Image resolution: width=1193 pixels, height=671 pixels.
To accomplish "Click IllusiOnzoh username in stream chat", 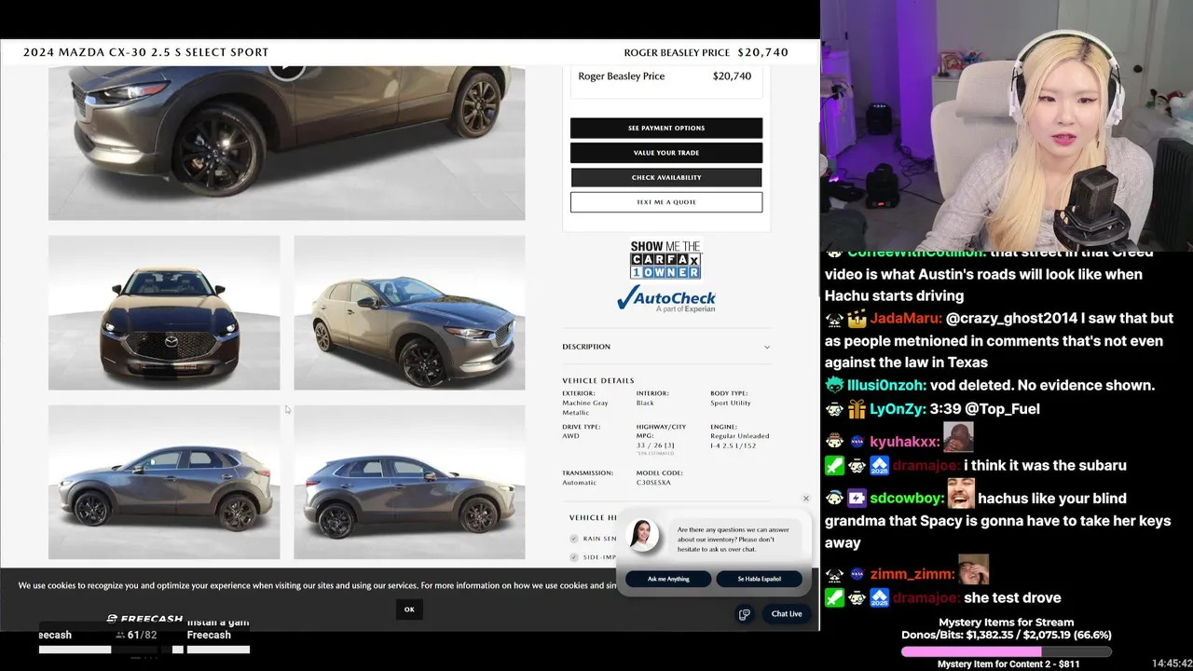I will pyautogui.click(x=885, y=386).
